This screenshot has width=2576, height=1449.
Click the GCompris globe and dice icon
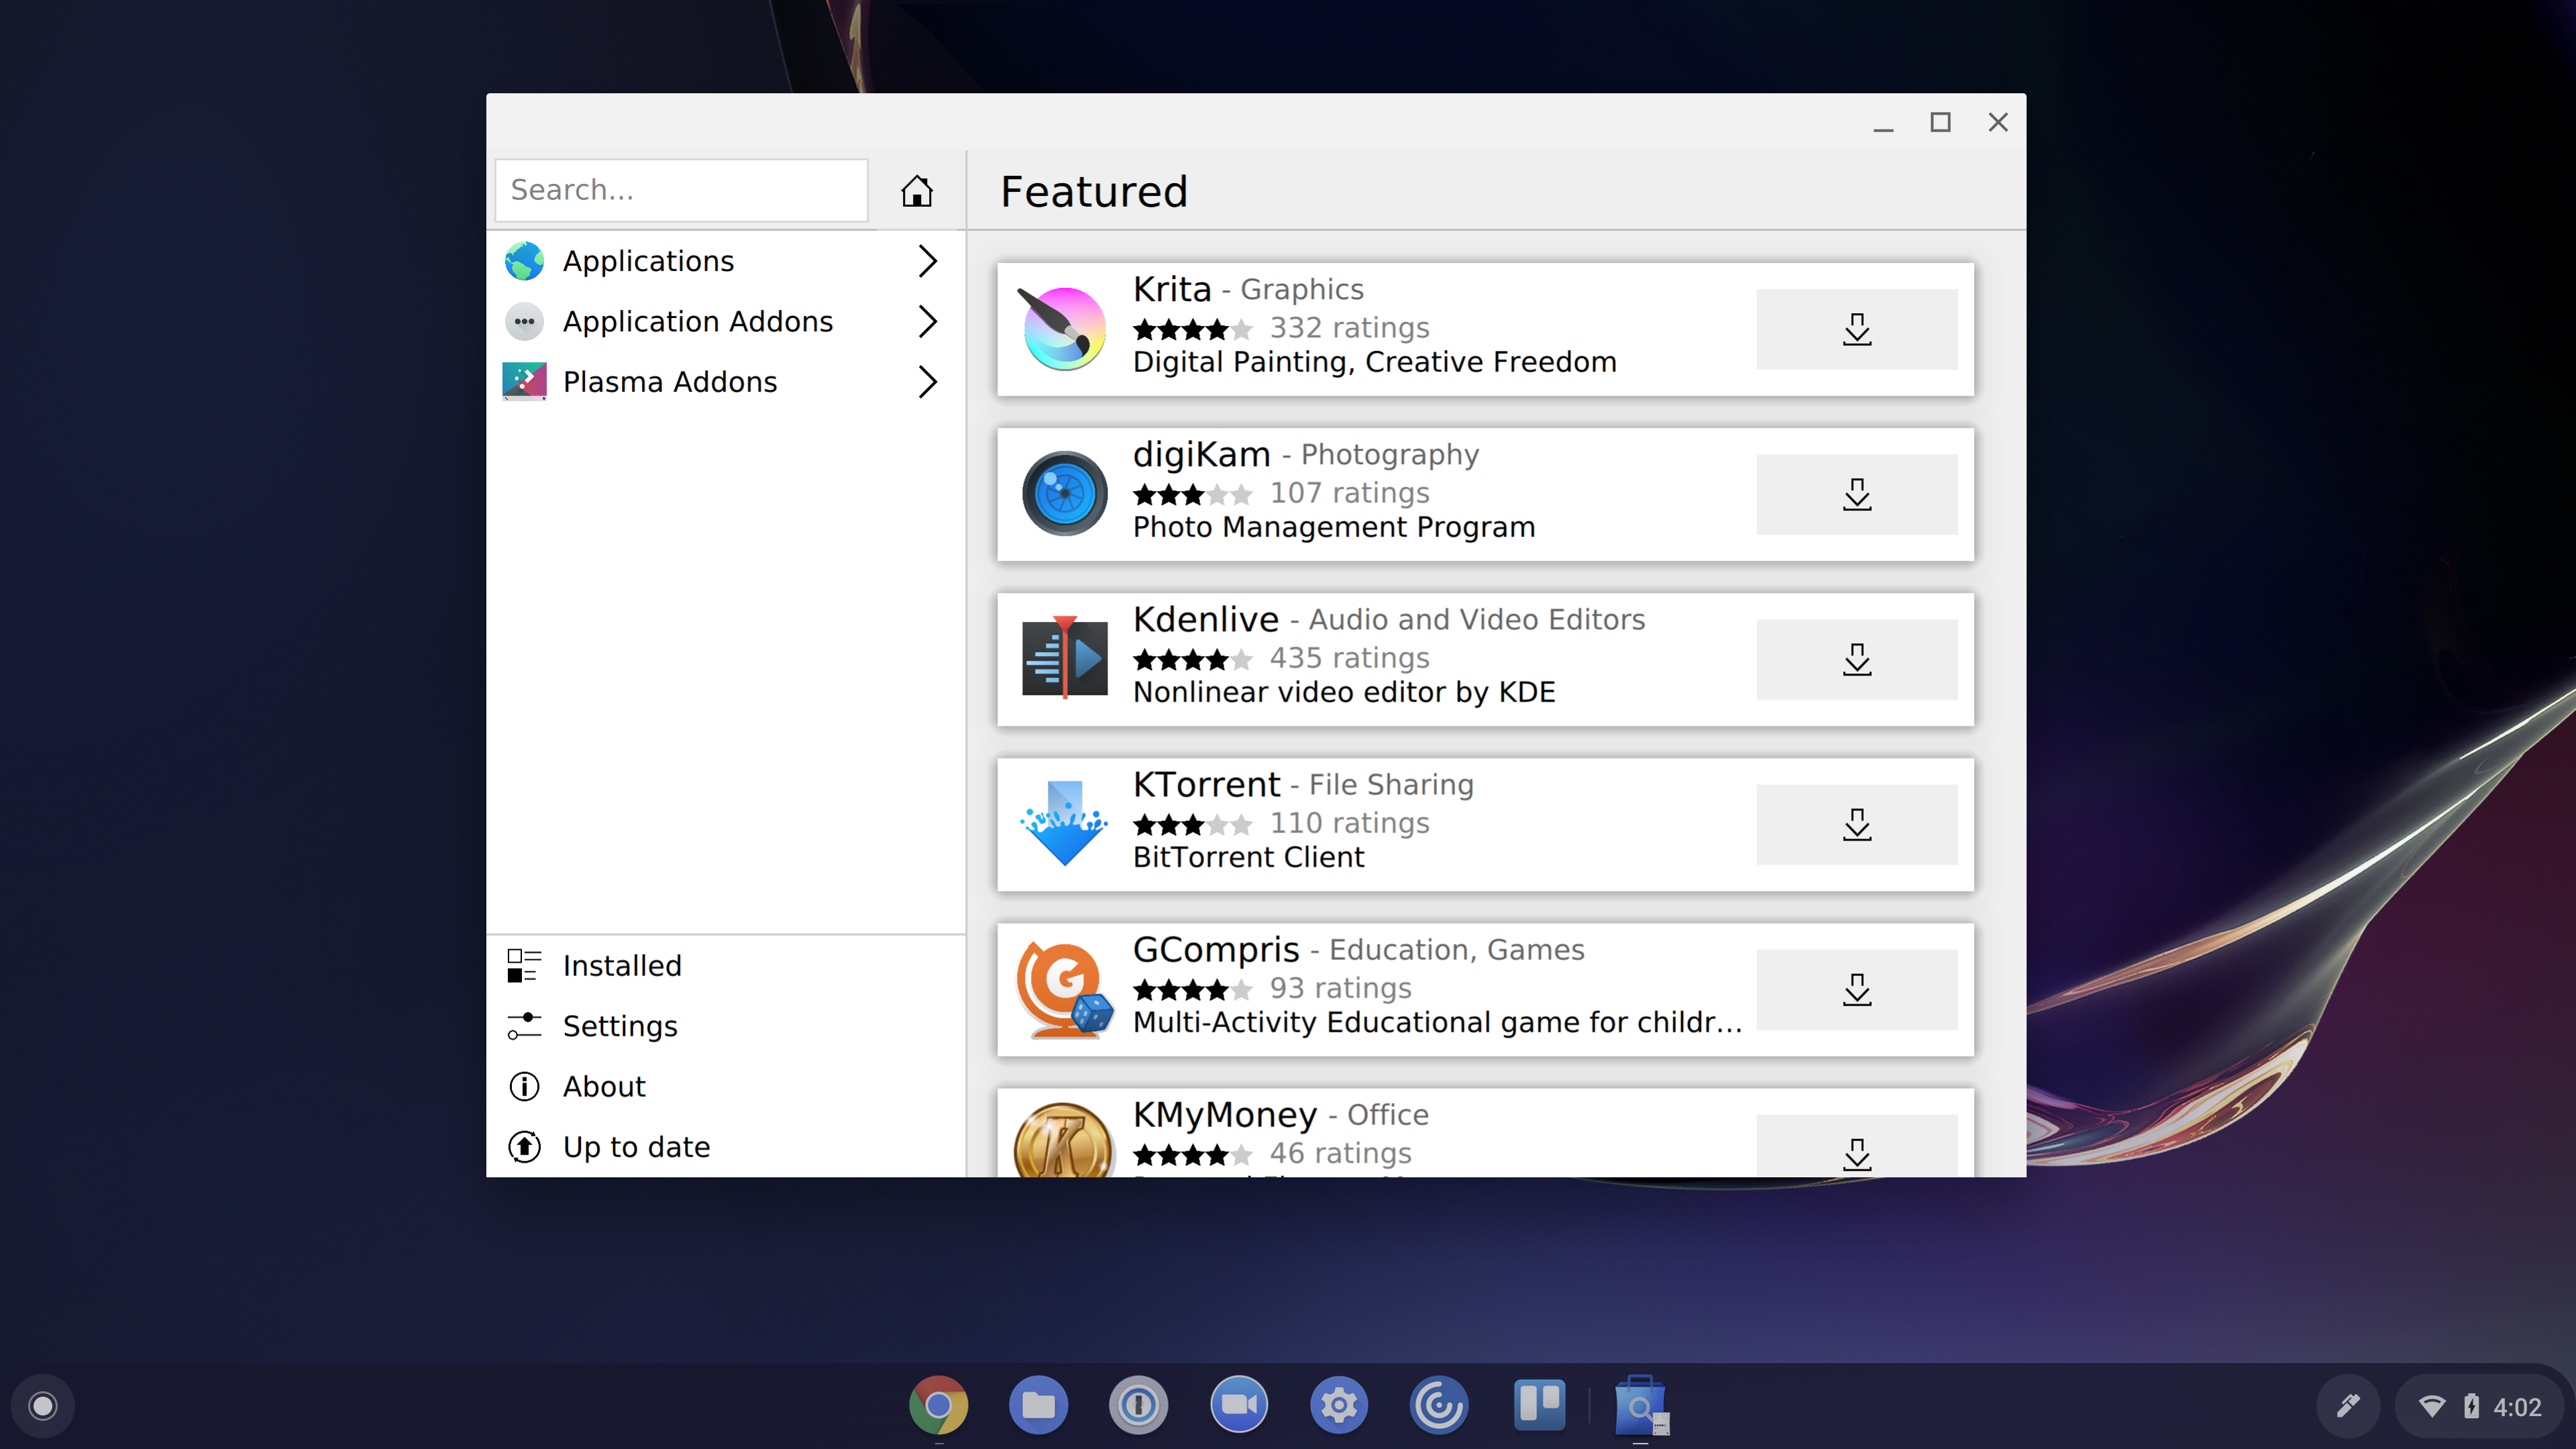[x=1064, y=989]
